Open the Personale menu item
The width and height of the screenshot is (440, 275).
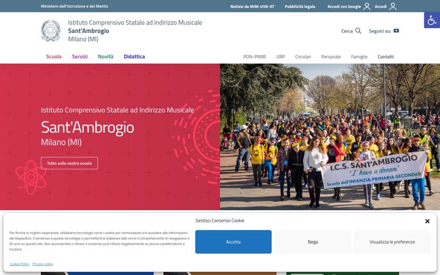pos(331,57)
